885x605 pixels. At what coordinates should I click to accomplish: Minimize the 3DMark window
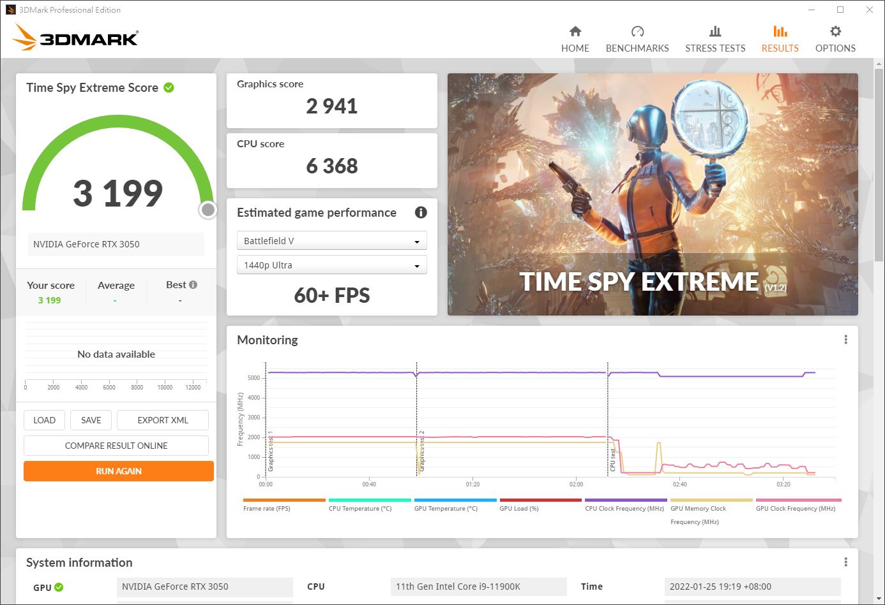point(812,10)
